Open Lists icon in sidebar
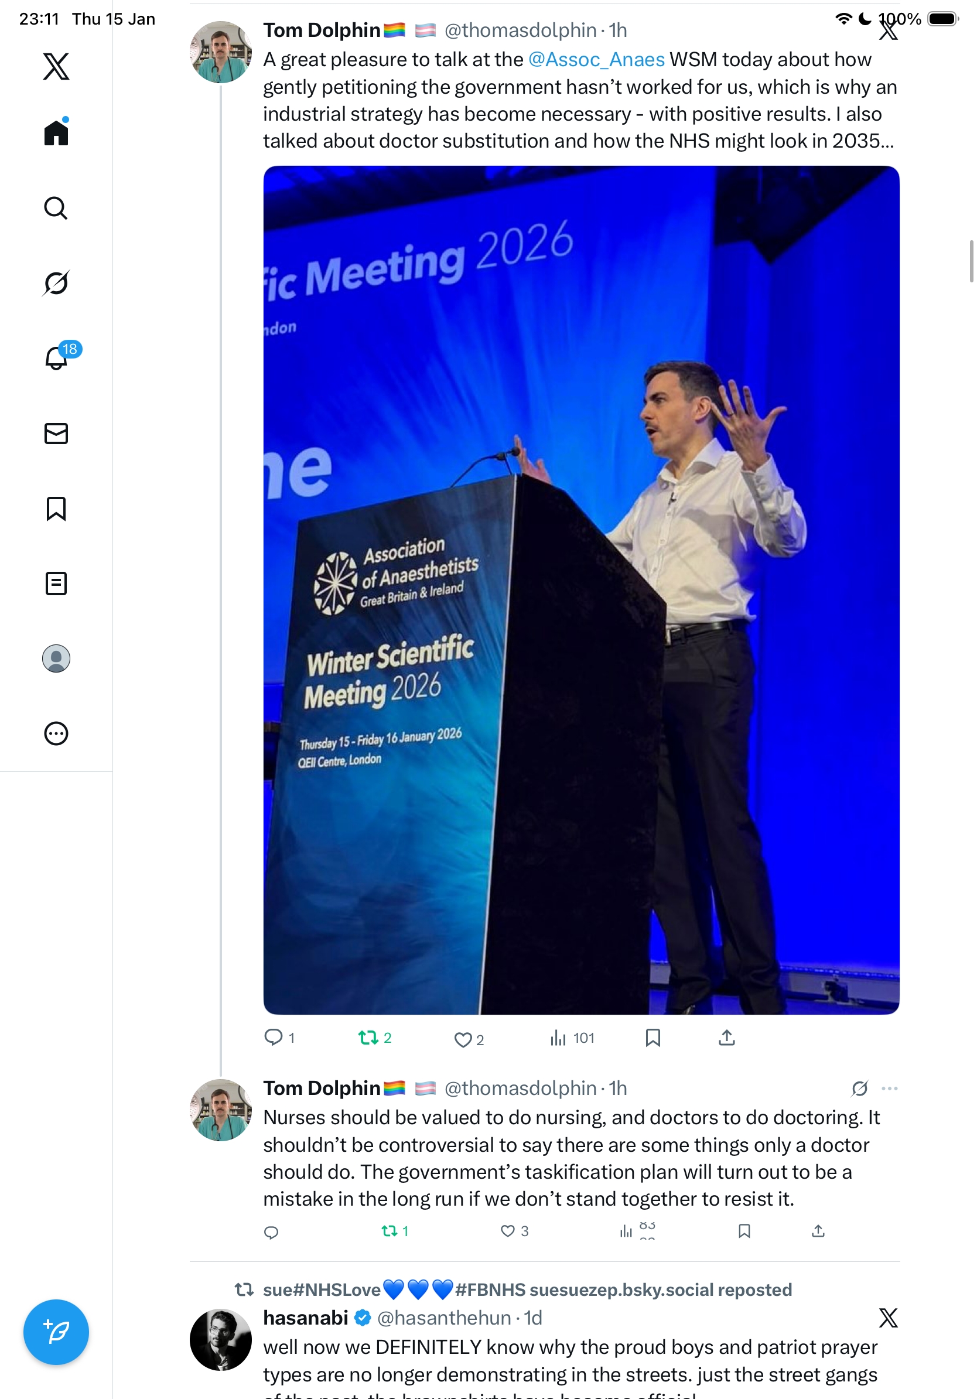This screenshot has width=977, height=1399. coord(56,584)
